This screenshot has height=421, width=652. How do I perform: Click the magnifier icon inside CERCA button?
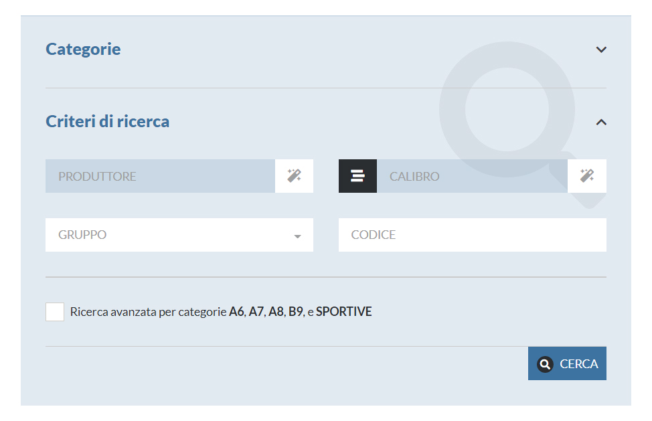pyautogui.click(x=545, y=364)
